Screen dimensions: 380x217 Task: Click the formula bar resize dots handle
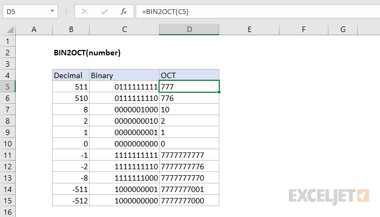pyautogui.click(x=66, y=11)
